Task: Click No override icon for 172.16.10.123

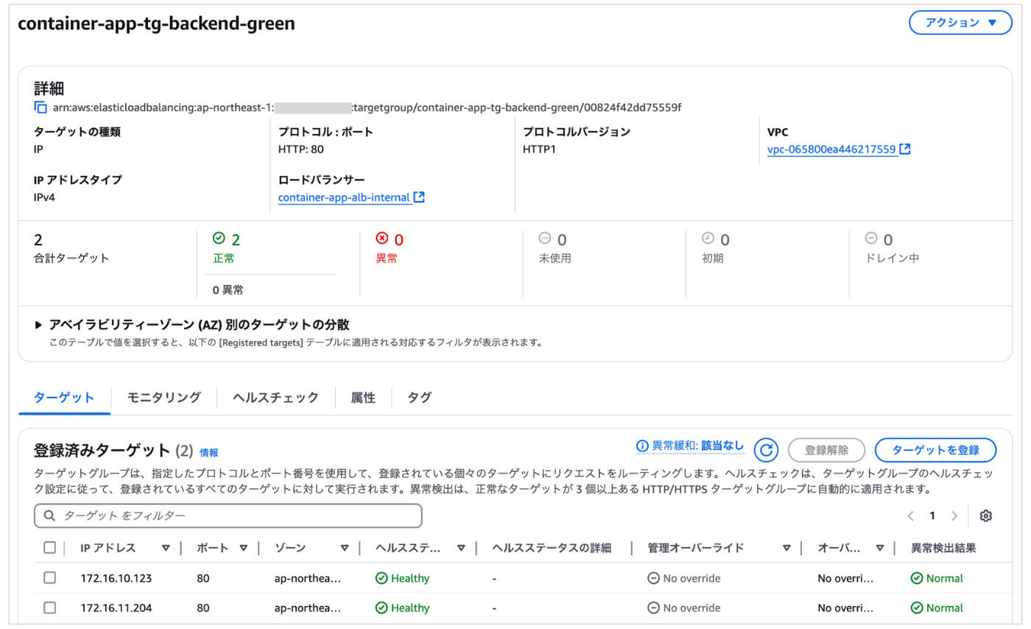Action: click(653, 578)
